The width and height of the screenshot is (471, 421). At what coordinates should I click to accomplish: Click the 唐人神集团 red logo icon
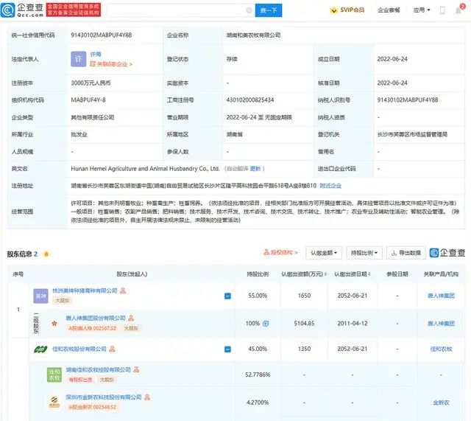54,324
